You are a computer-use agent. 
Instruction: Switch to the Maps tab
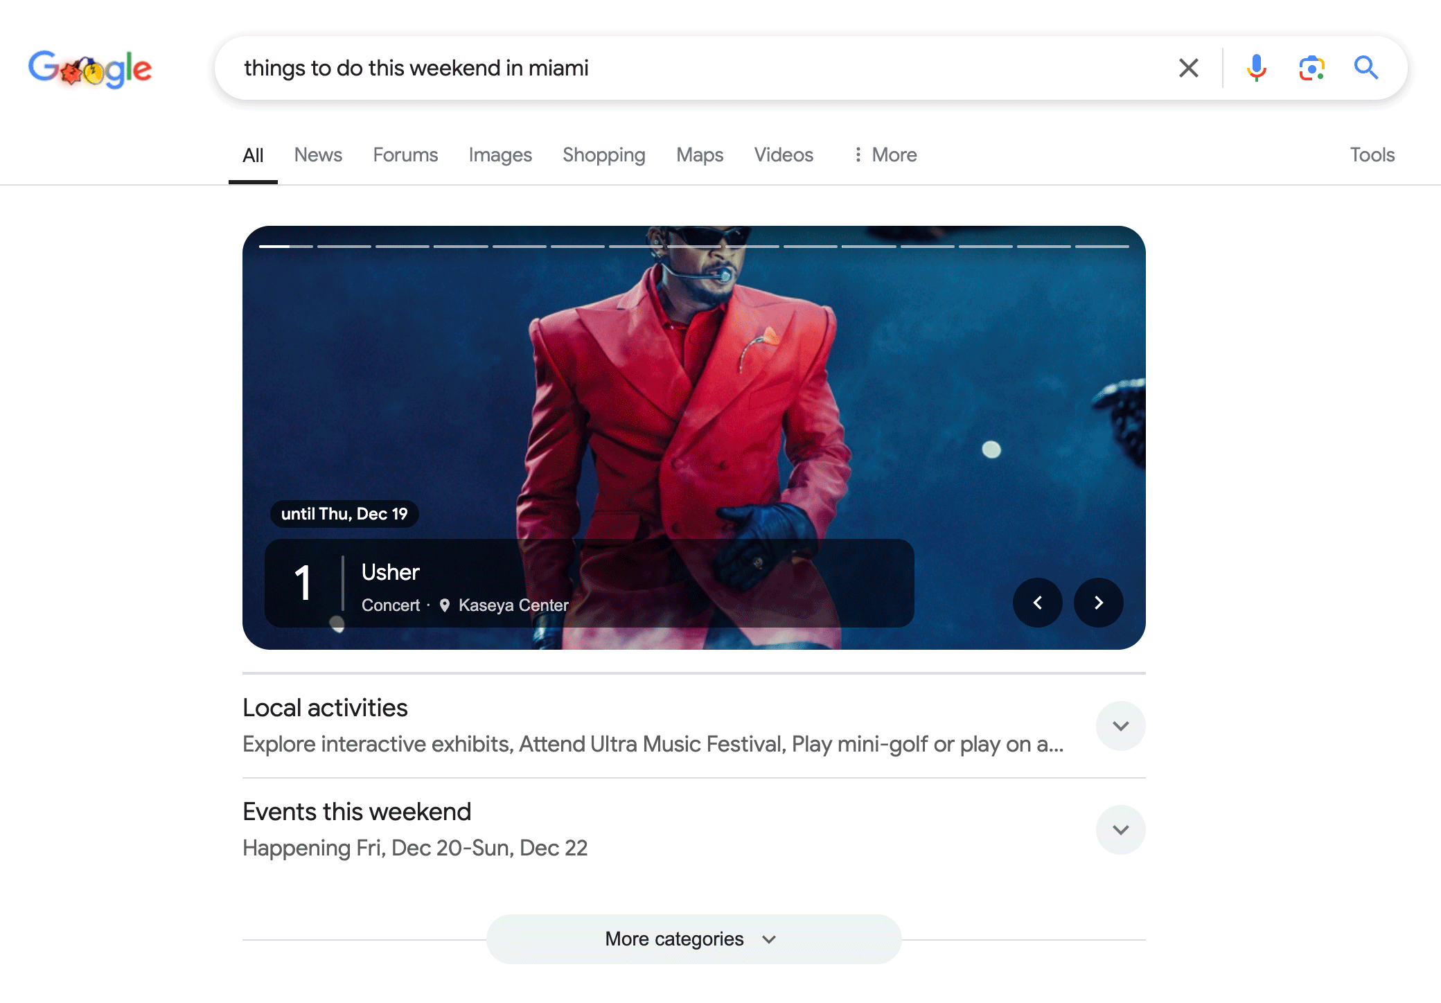pos(699,154)
